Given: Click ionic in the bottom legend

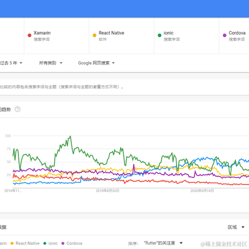Looking at the screenshot, I should pyautogui.click(x=50, y=243).
